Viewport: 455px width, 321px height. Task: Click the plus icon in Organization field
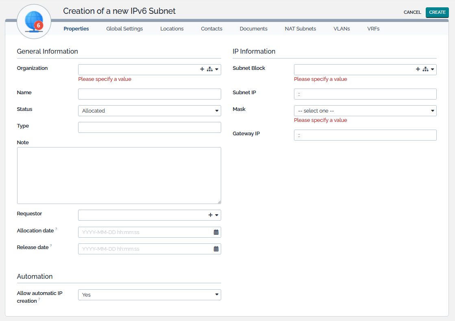[202, 69]
